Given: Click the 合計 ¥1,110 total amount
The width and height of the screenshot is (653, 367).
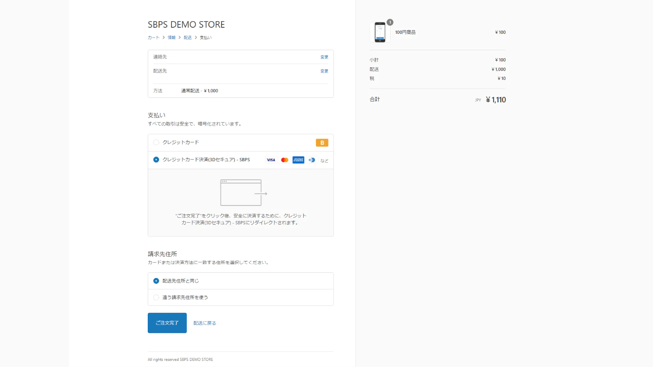Looking at the screenshot, I should tap(496, 100).
